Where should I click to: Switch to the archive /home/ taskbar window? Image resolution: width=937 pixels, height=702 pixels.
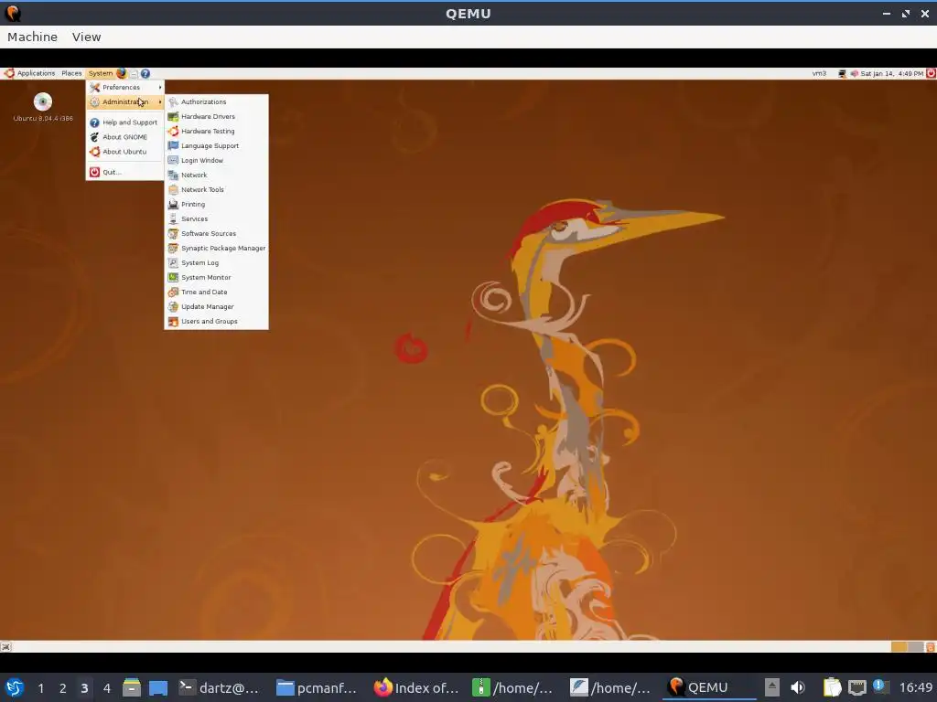(x=513, y=688)
